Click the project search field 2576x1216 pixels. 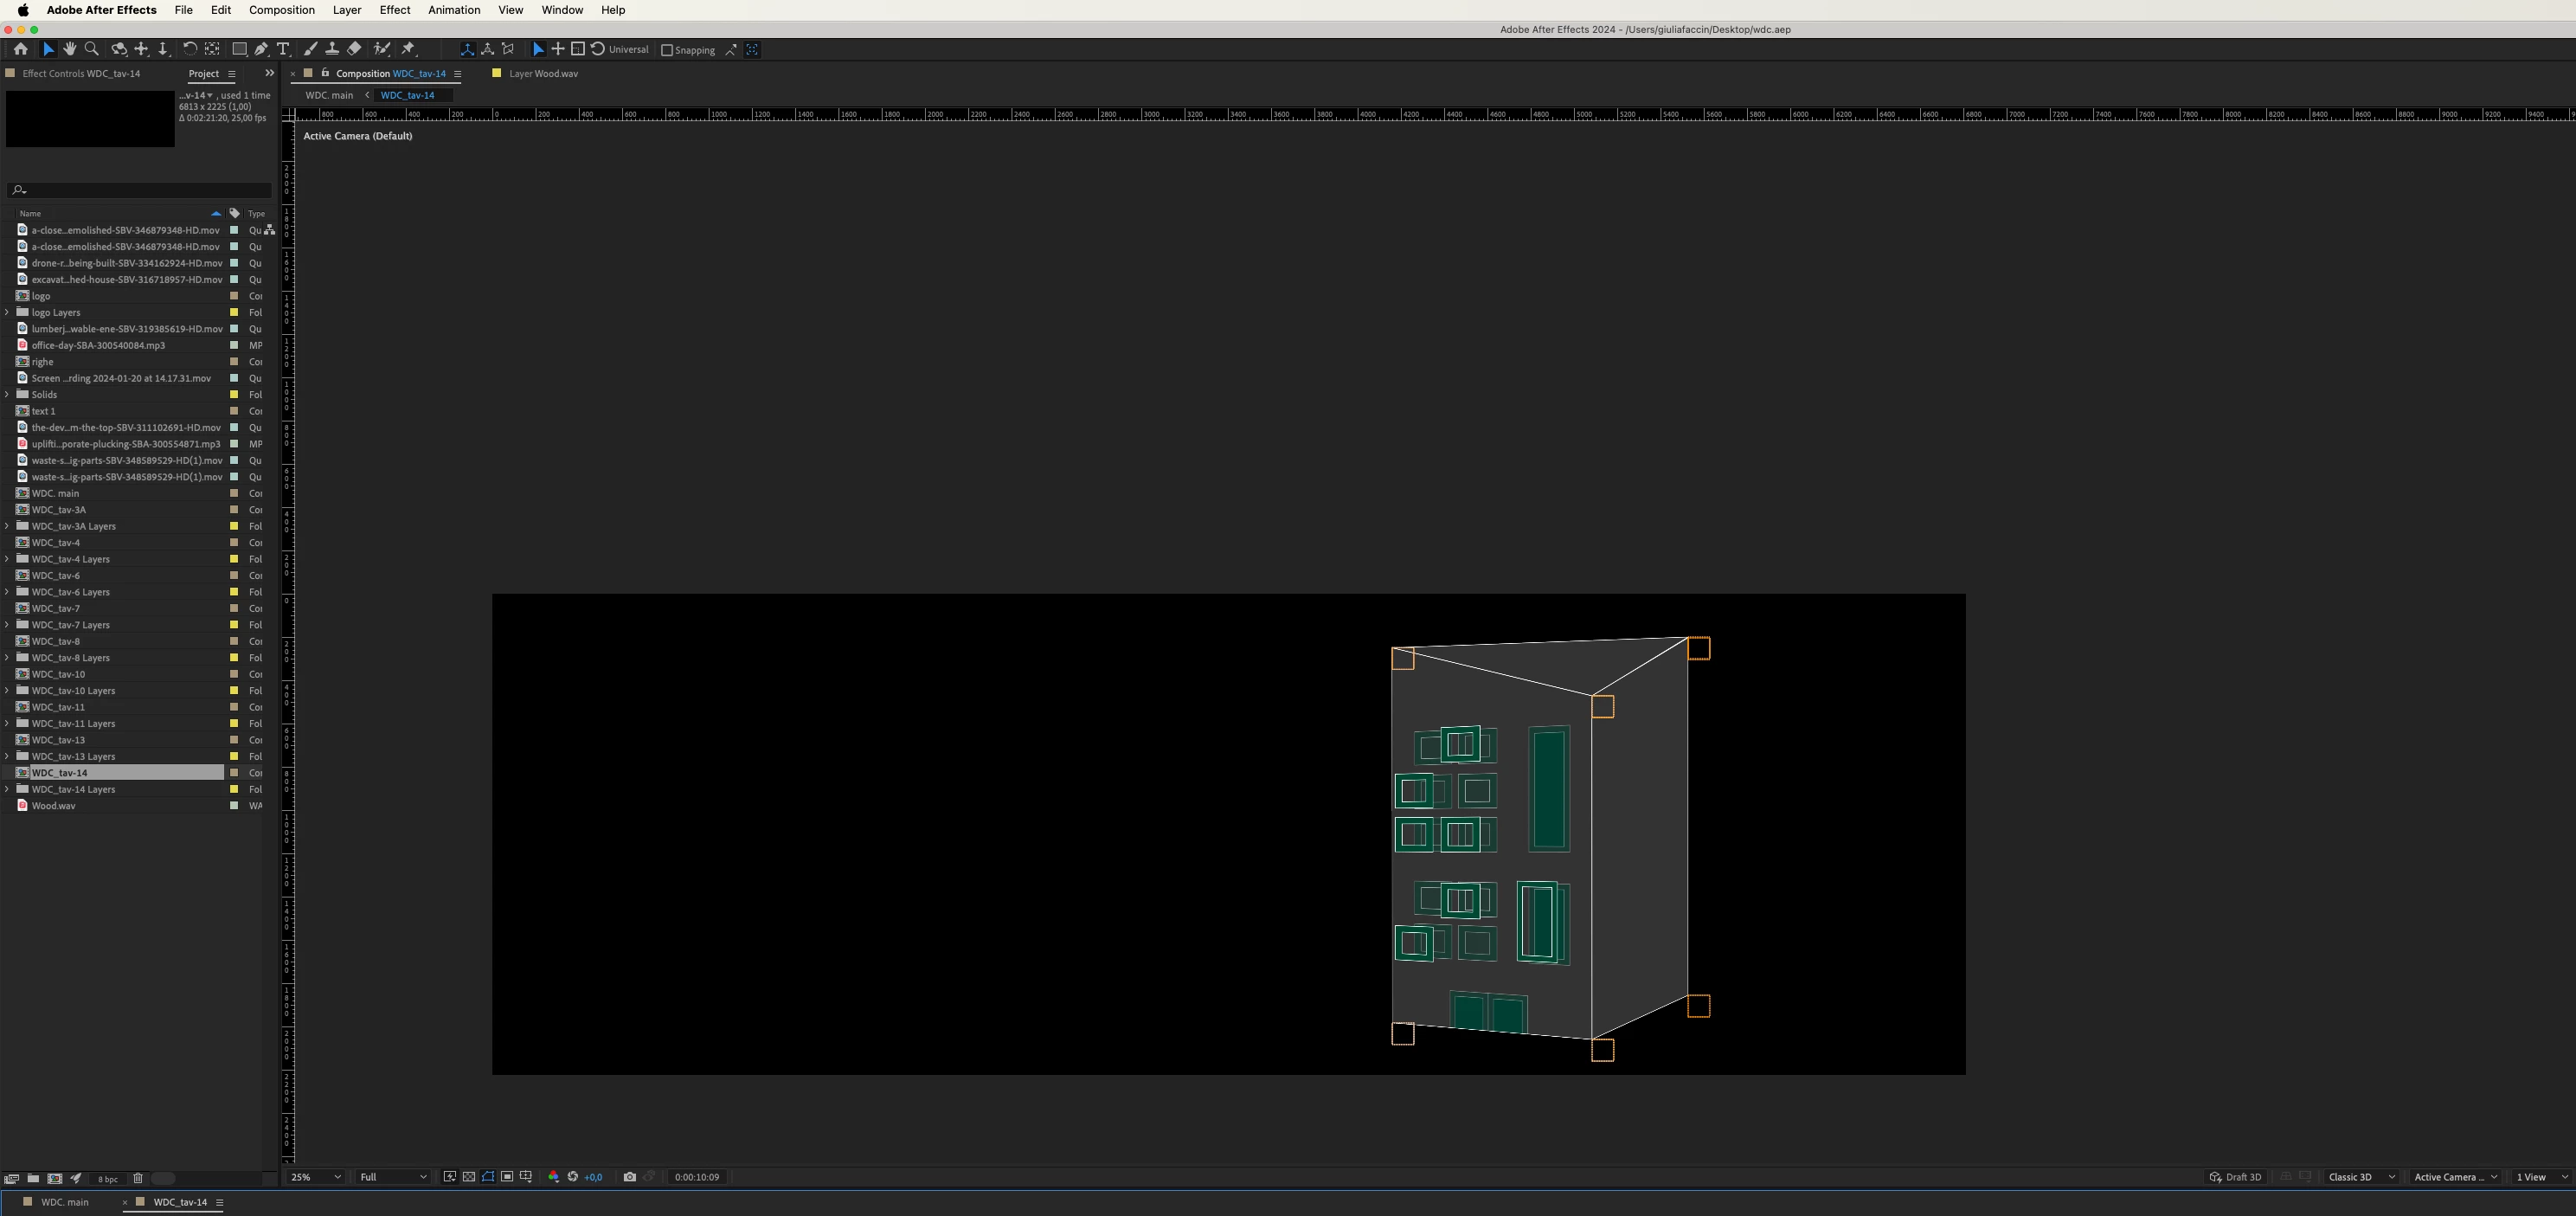point(140,190)
